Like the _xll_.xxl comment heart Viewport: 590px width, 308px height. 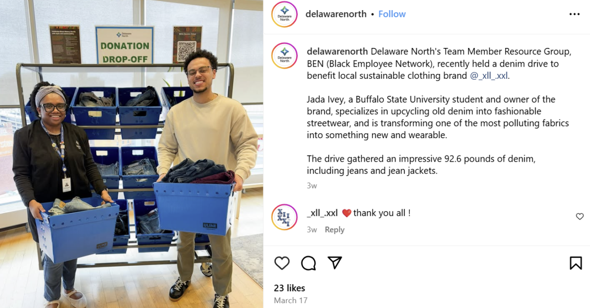pyautogui.click(x=580, y=216)
